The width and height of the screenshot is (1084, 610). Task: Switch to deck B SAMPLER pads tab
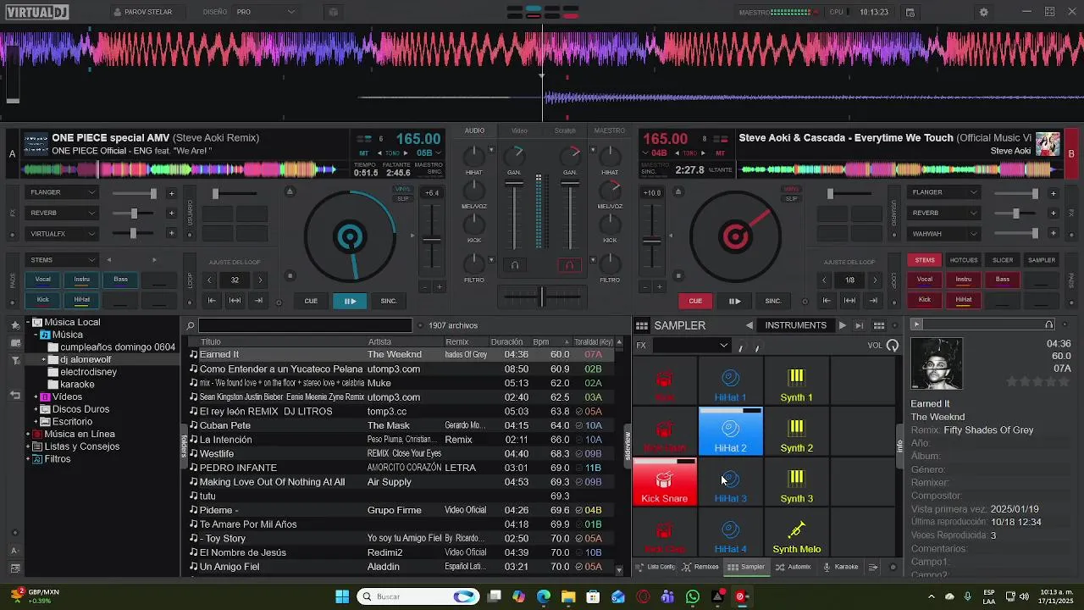point(1042,260)
